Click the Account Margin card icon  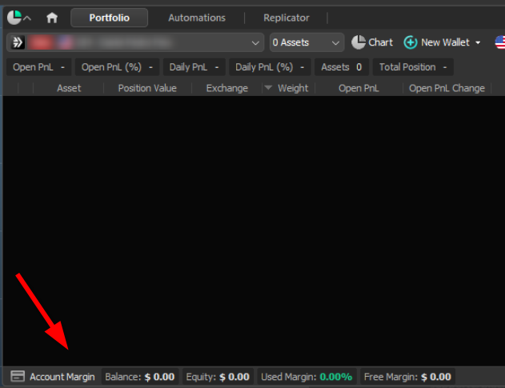tap(18, 376)
